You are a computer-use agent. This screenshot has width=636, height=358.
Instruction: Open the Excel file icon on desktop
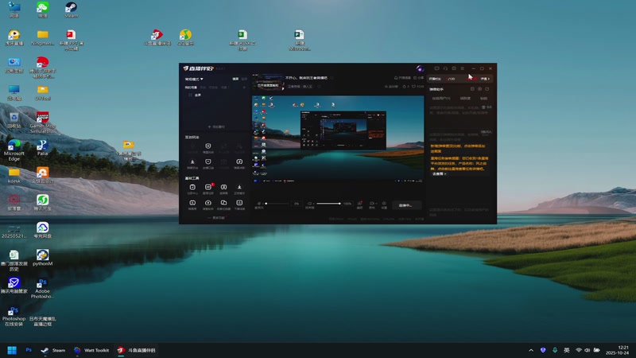point(242,41)
